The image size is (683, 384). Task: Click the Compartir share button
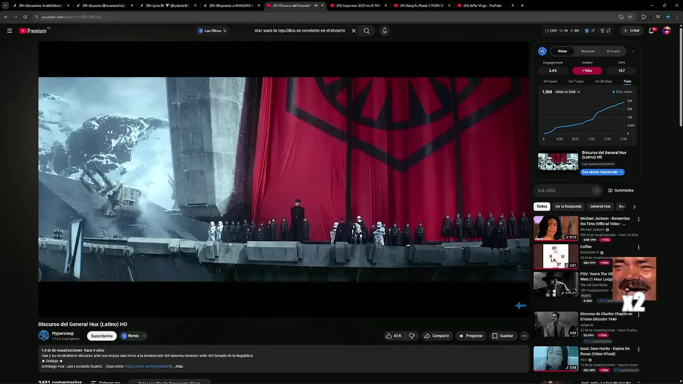[436, 336]
